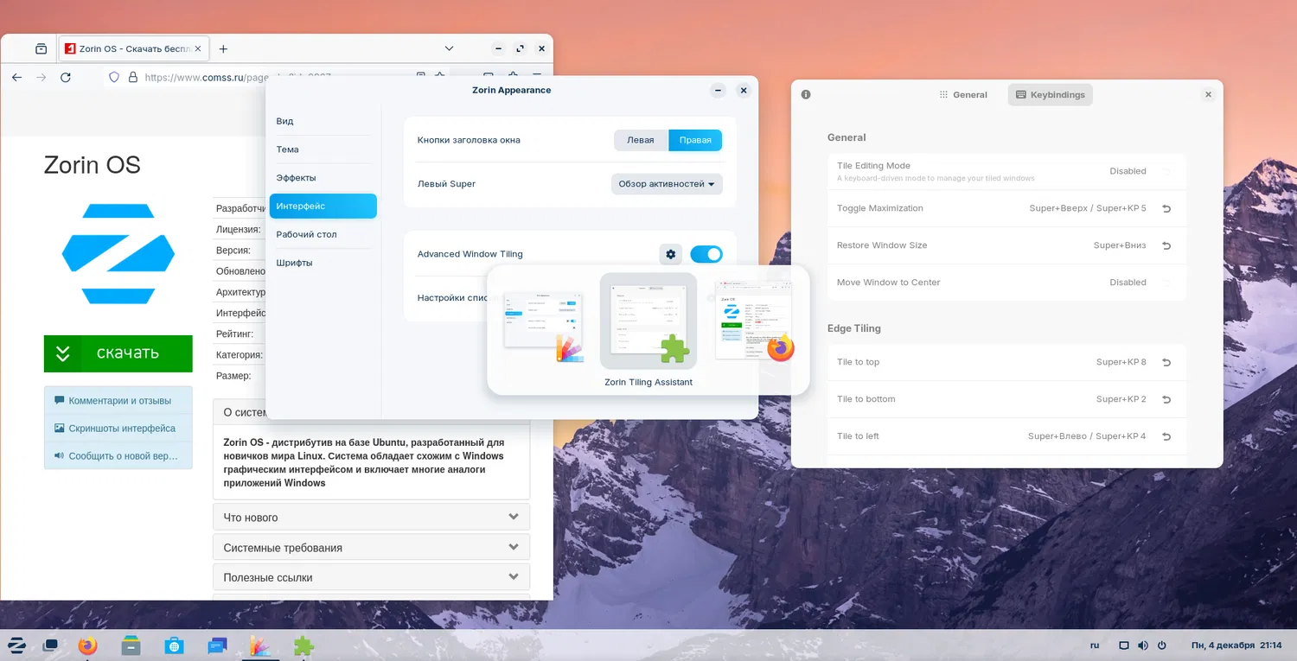Image resolution: width=1297 pixels, height=661 pixels.
Task: Close the 'Zorin OS - Скачать' browser tab
Action: coord(198,49)
